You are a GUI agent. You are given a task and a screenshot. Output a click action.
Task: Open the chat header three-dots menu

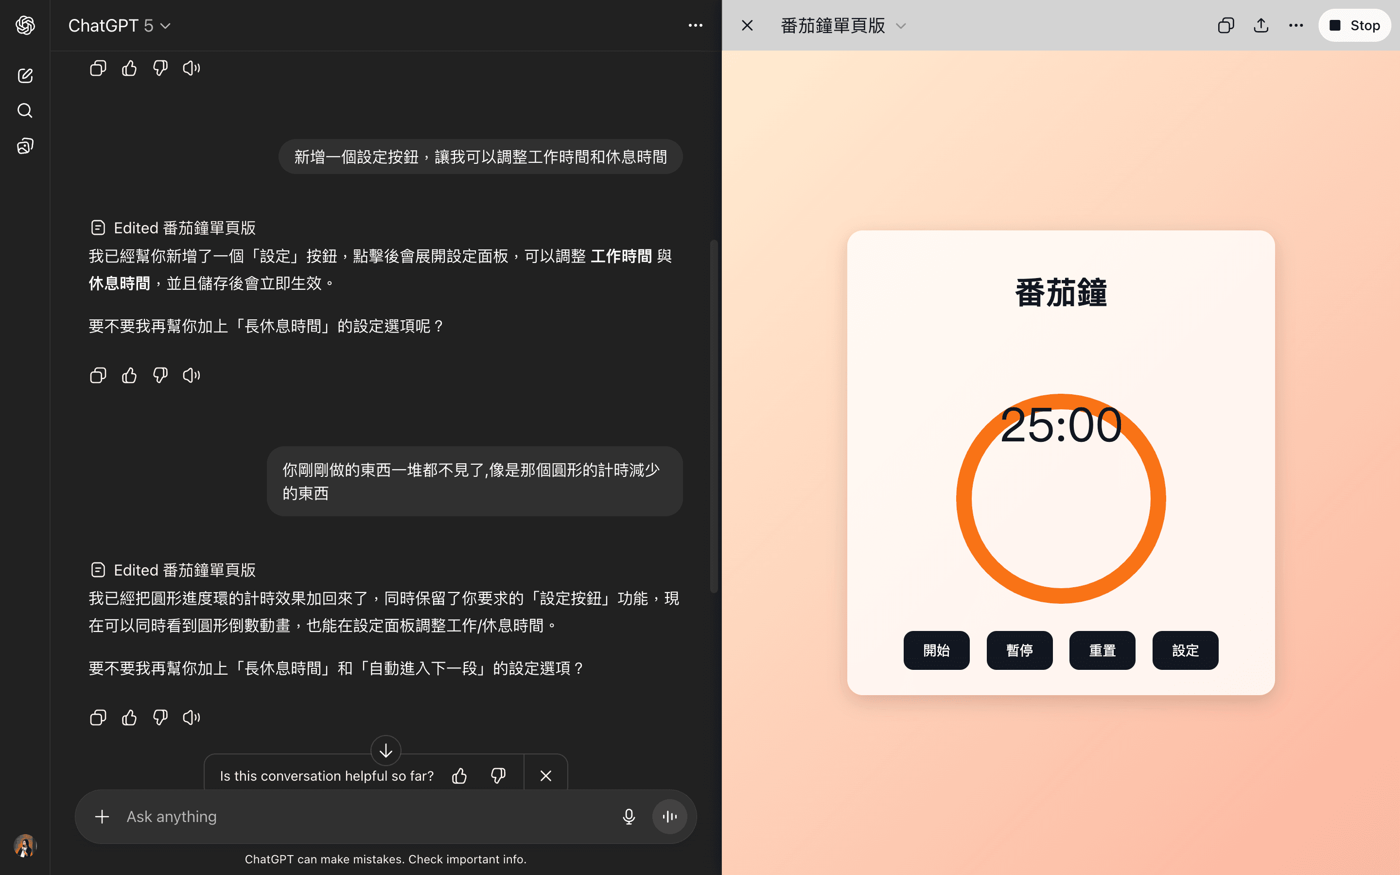[695, 25]
